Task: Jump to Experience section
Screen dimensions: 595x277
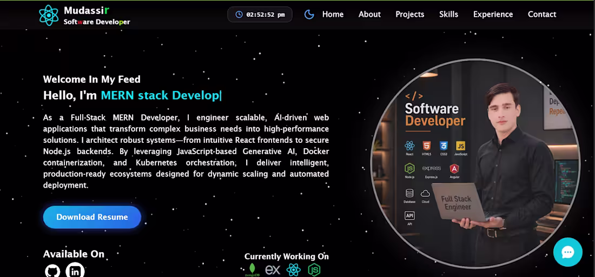Action: click(x=493, y=15)
